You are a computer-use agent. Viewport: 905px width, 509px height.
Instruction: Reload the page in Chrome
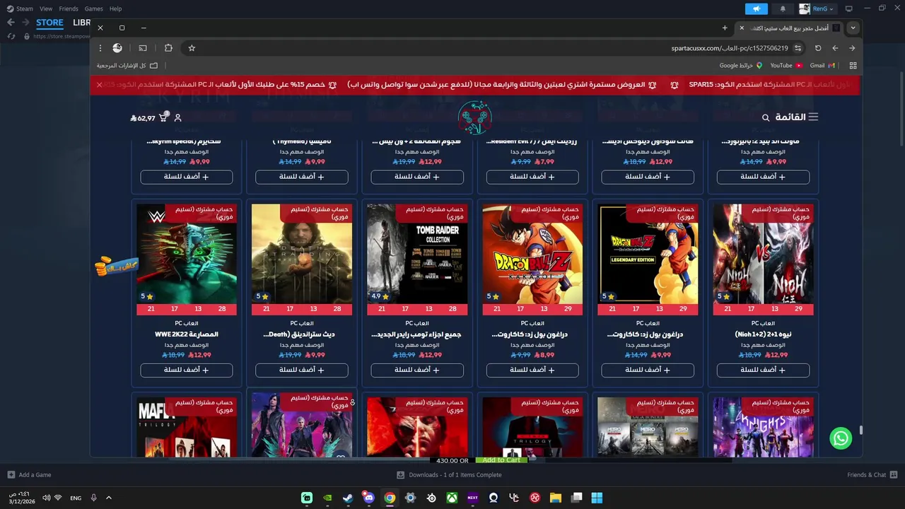coord(818,48)
